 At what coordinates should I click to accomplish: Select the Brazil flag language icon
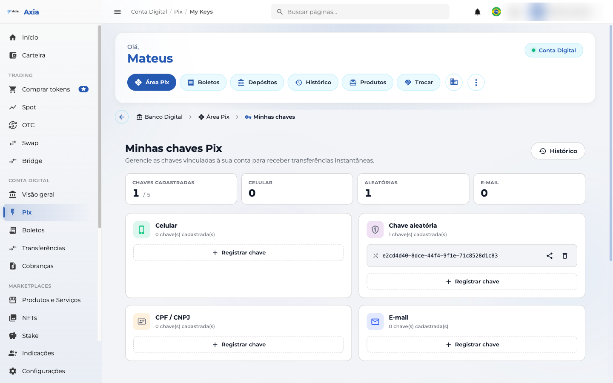(x=496, y=12)
